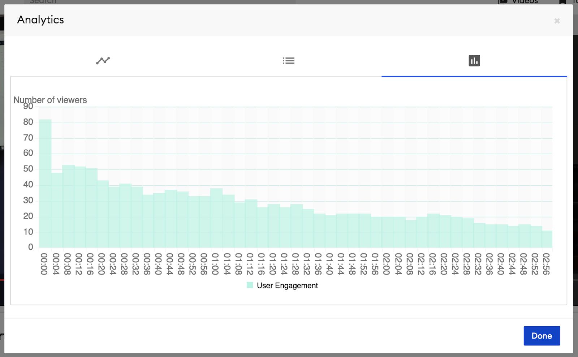
Task: Click the 40 value on the y-axis
Action: pyautogui.click(x=28, y=185)
